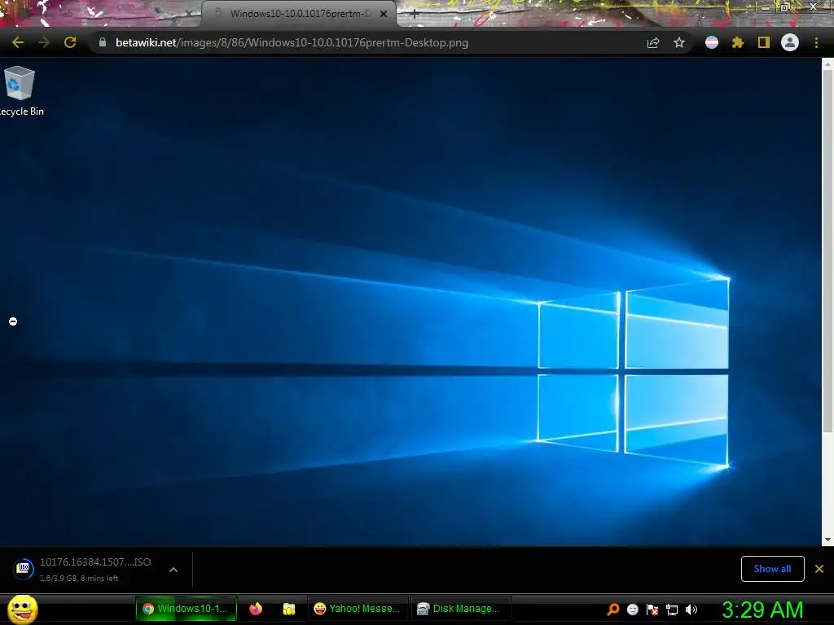Reload the page with the refresh icon
The height and width of the screenshot is (625, 834).
(x=70, y=42)
